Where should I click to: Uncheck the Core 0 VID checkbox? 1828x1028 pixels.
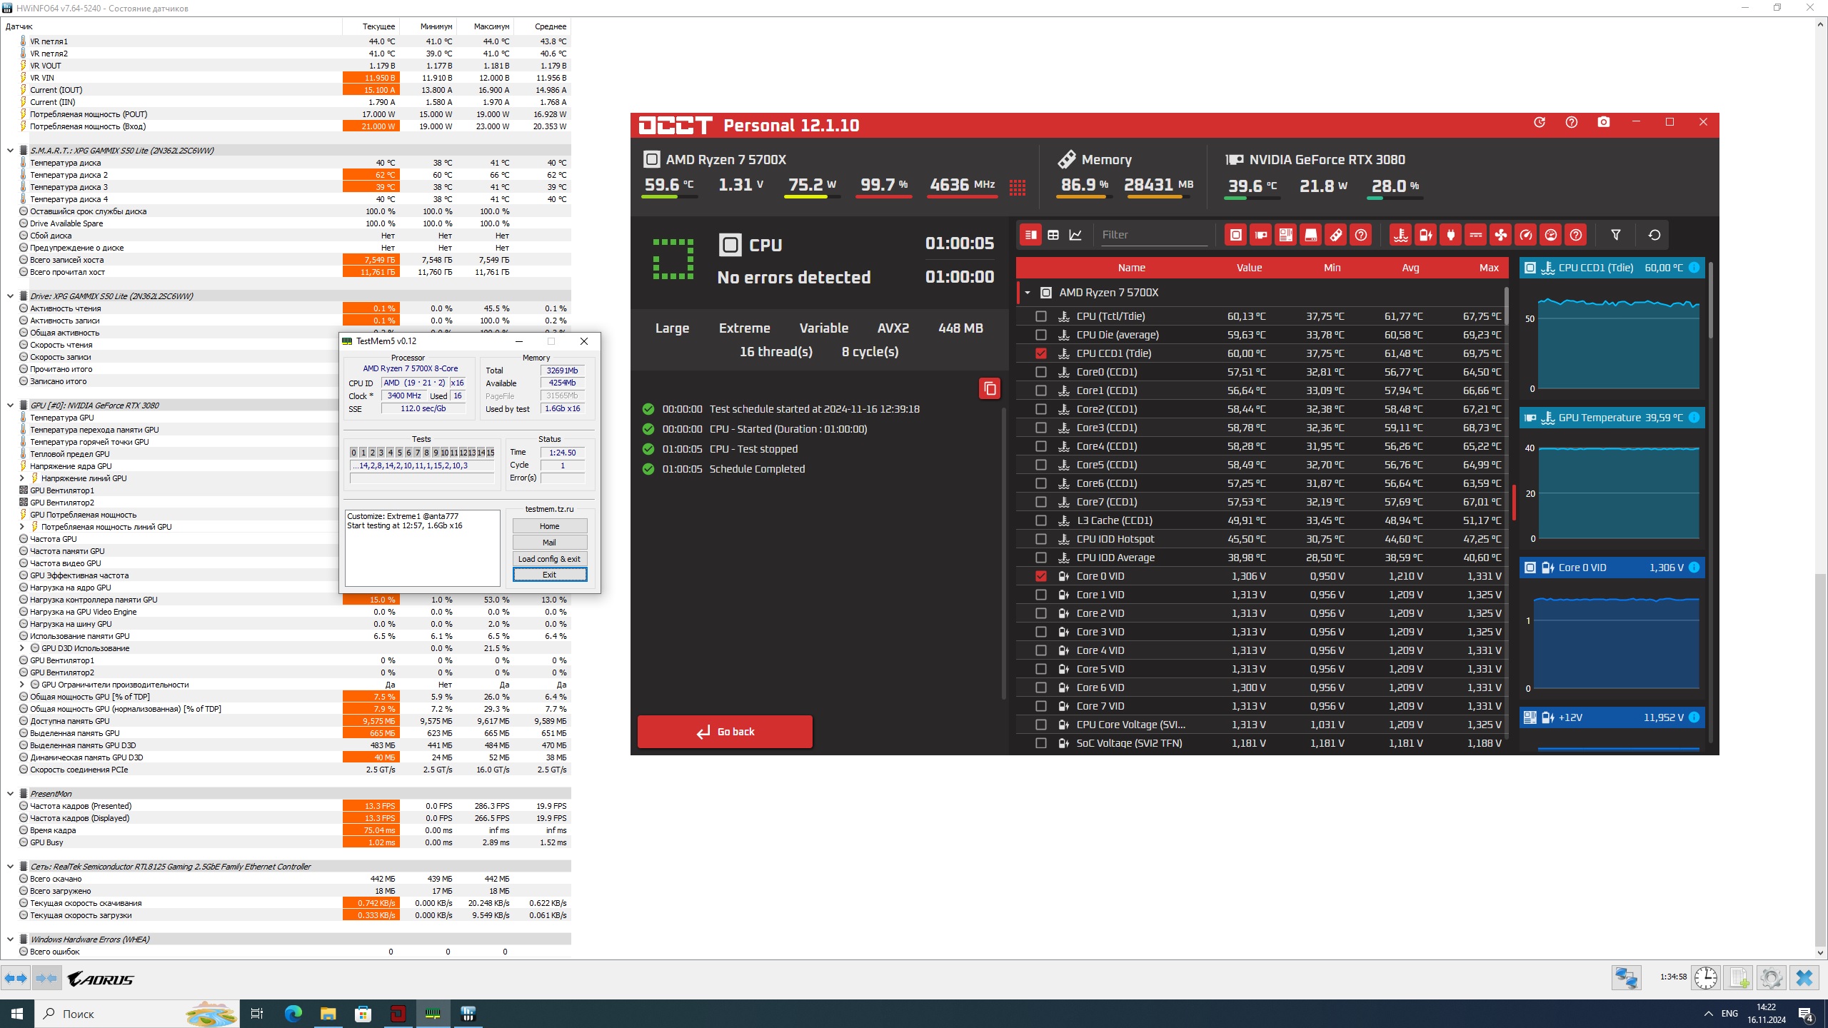click(x=1040, y=576)
